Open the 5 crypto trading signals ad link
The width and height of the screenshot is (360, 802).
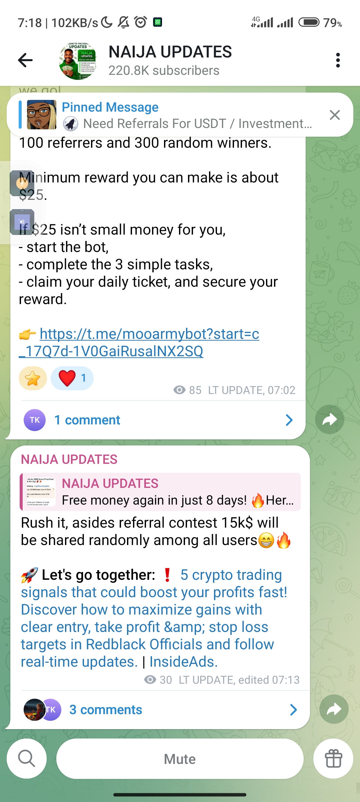click(154, 618)
